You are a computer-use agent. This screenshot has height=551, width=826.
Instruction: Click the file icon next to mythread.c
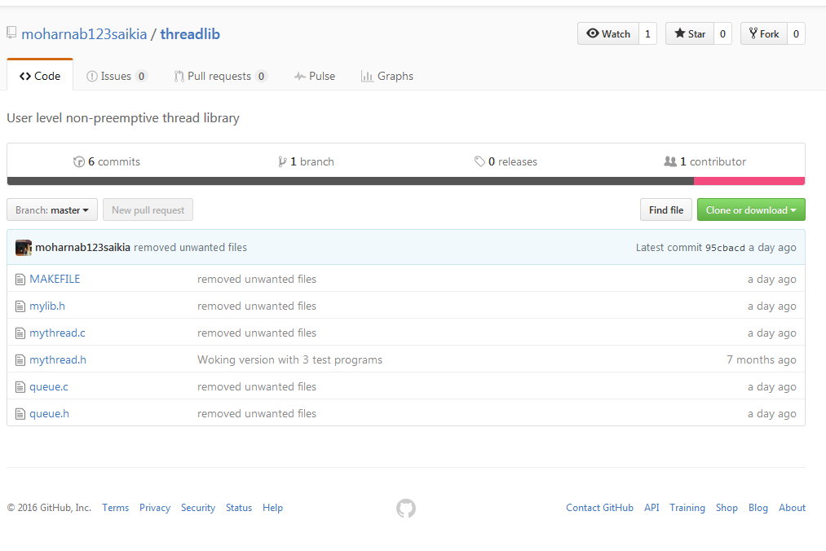pyautogui.click(x=20, y=333)
